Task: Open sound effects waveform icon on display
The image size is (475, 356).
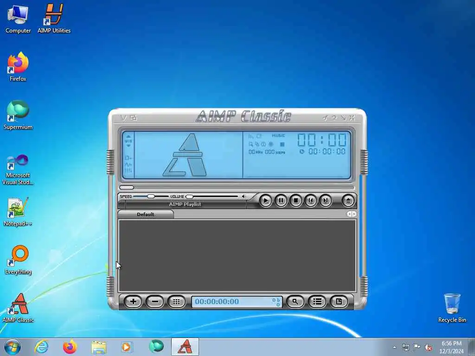Action: pos(128,165)
